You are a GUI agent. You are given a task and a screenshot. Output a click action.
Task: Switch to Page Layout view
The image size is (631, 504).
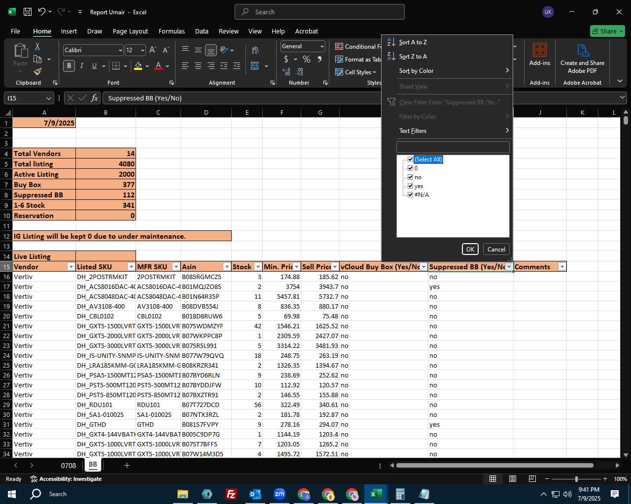point(513,479)
